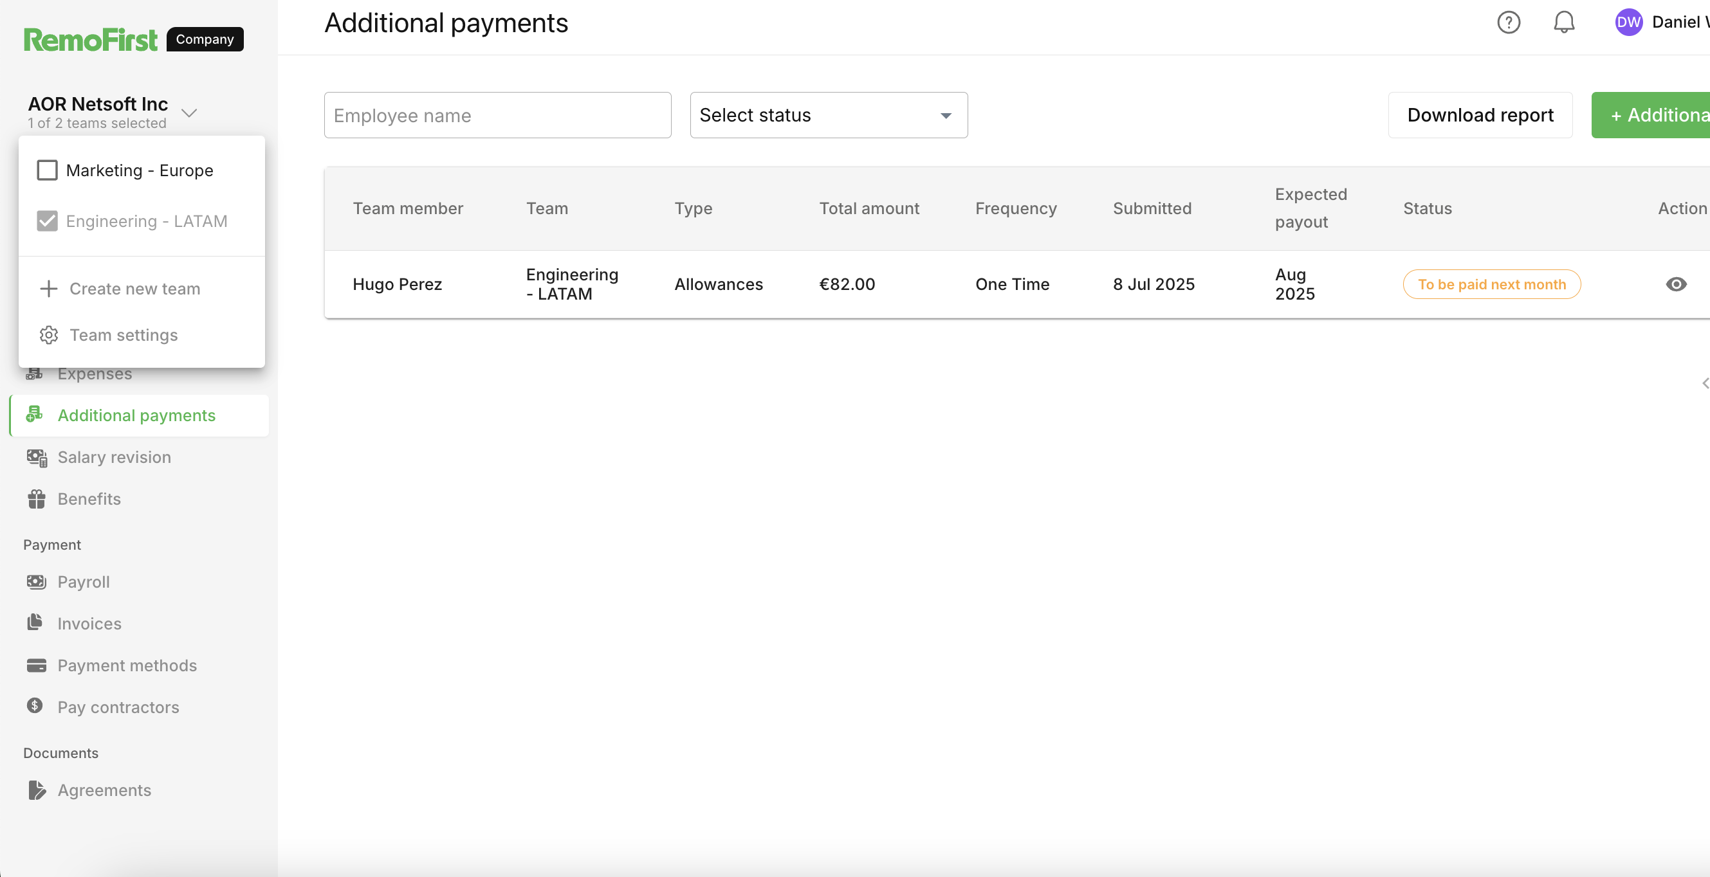The height and width of the screenshot is (877, 1710).
Task: Click the Pay contractors dollar icon
Action: [35, 706]
